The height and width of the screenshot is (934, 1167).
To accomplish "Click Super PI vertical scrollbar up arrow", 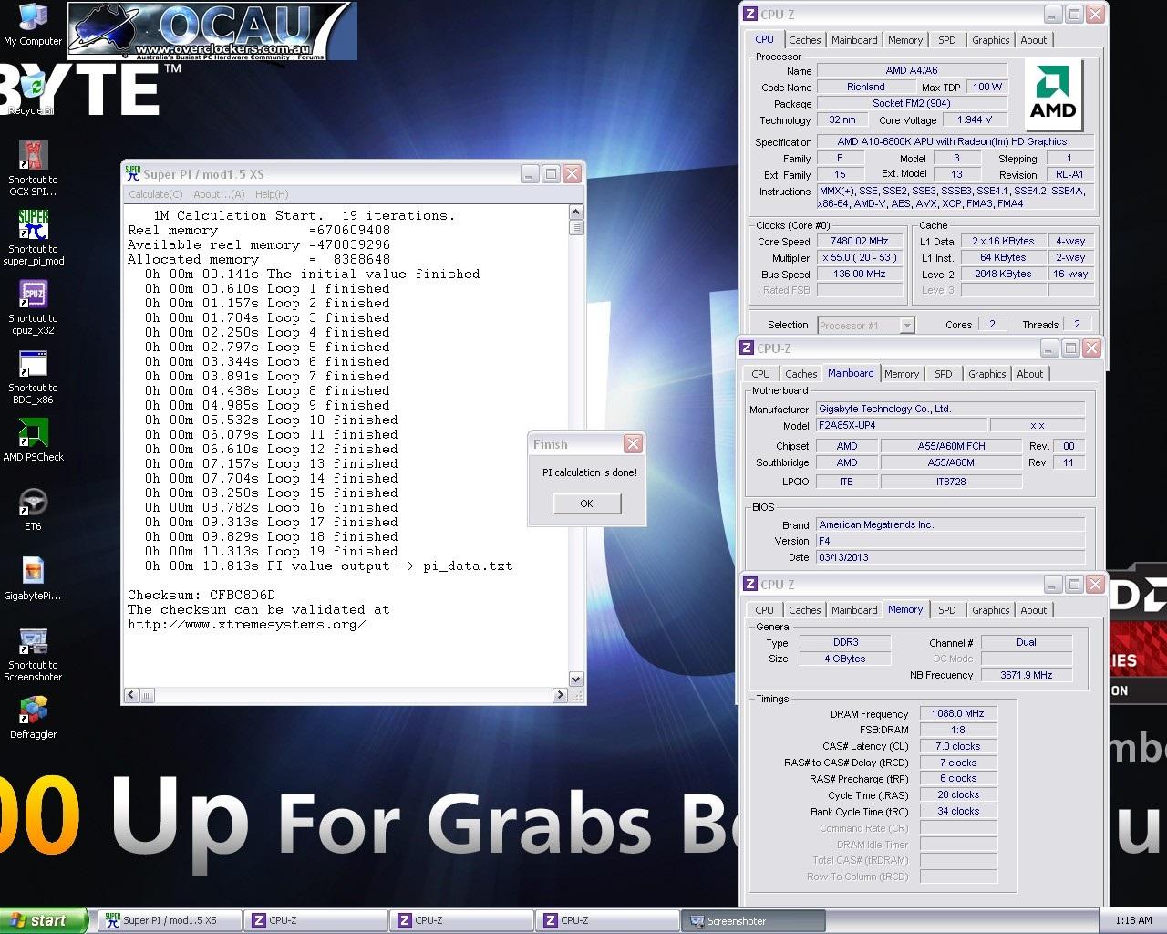I will [x=576, y=213].
